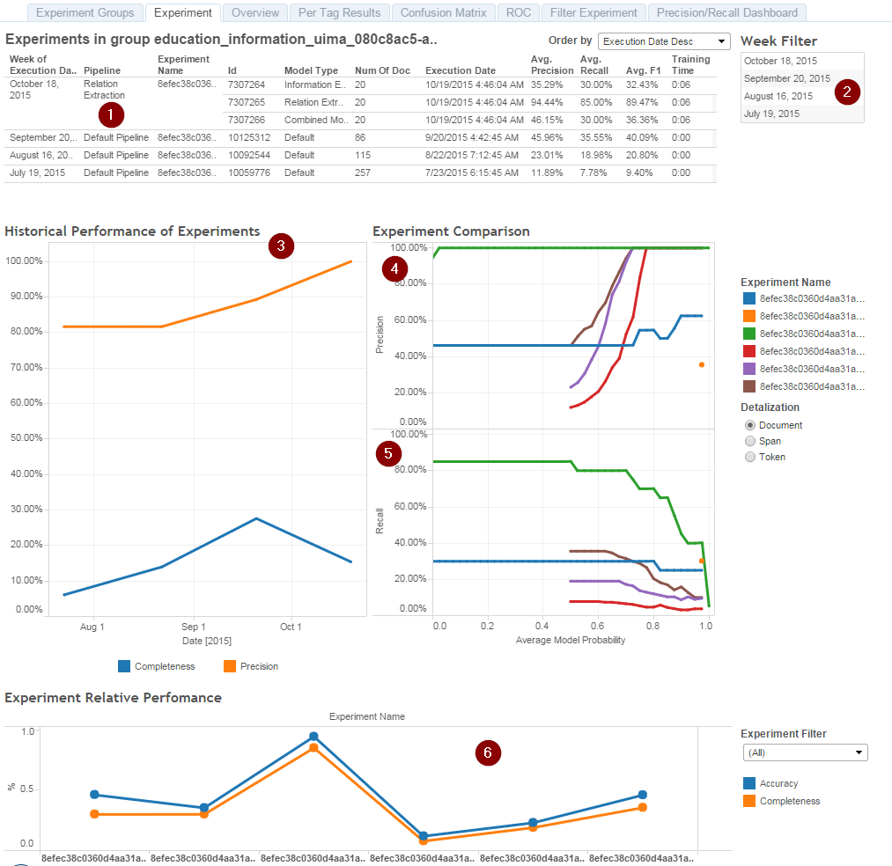This screenshot has height=866, width=892.
Task: Click the green experiment legend swatch
Action: click(x=749, y=334)
